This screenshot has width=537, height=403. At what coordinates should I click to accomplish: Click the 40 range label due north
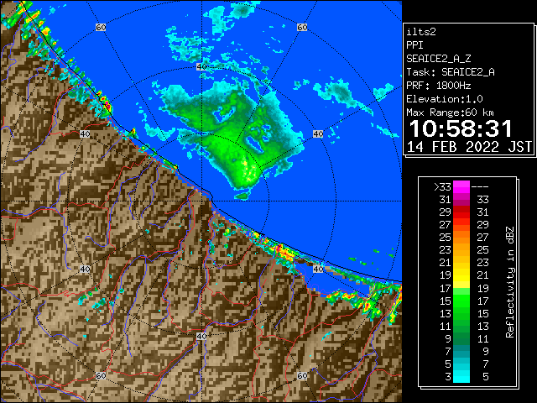click(201, 66)
